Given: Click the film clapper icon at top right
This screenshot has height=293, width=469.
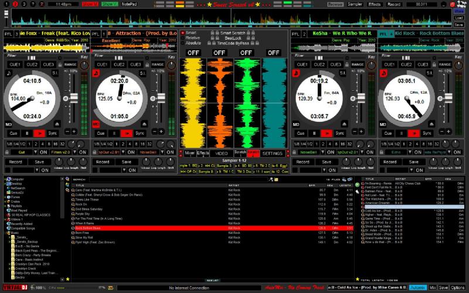Looking at the screenshot, I should pos(461,4).
